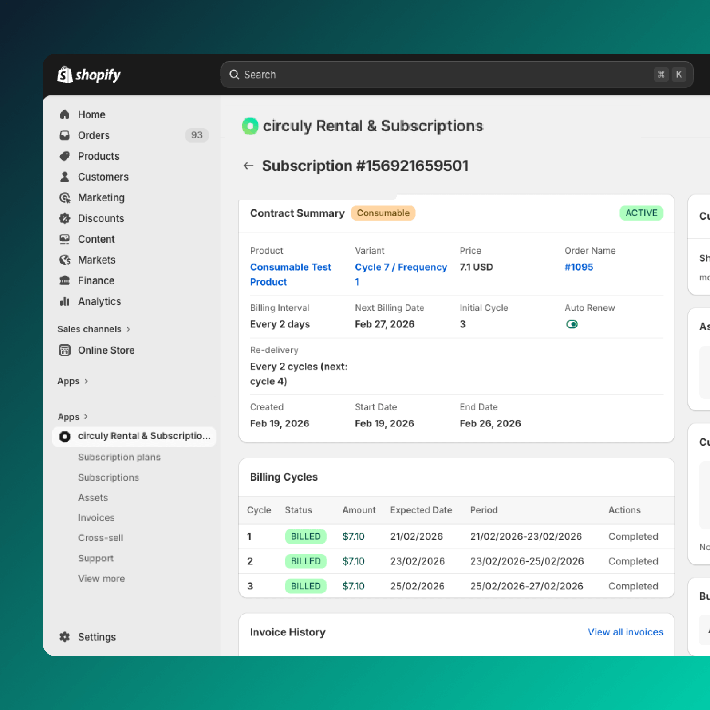Focus the Search input field
This screenshot has height=710, width=710.
pyautogui.click(x=457, y=75)
